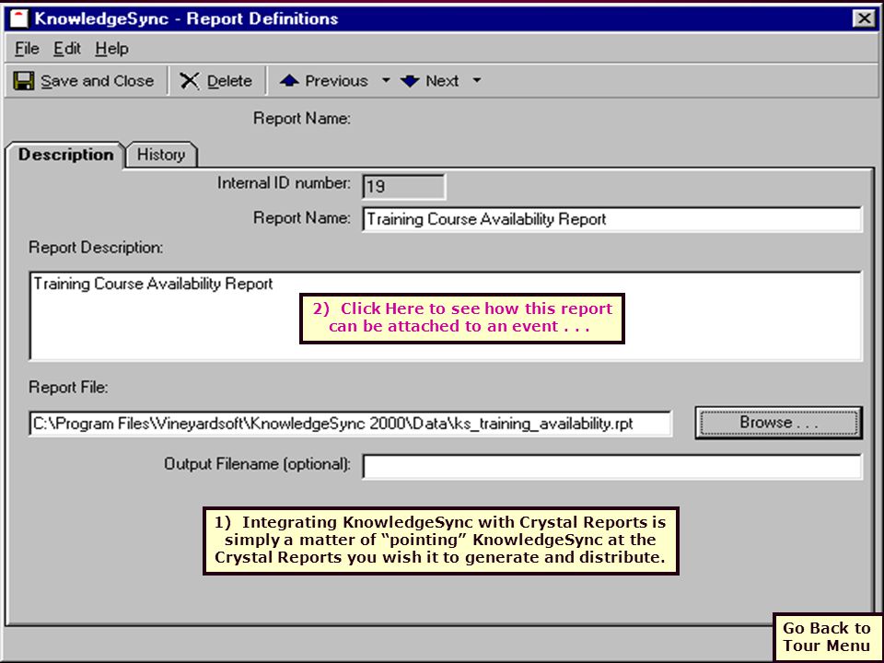The image size is (884, 663).
Task: Expand the Previous dropdown arrow
Action: click(386, 81)
